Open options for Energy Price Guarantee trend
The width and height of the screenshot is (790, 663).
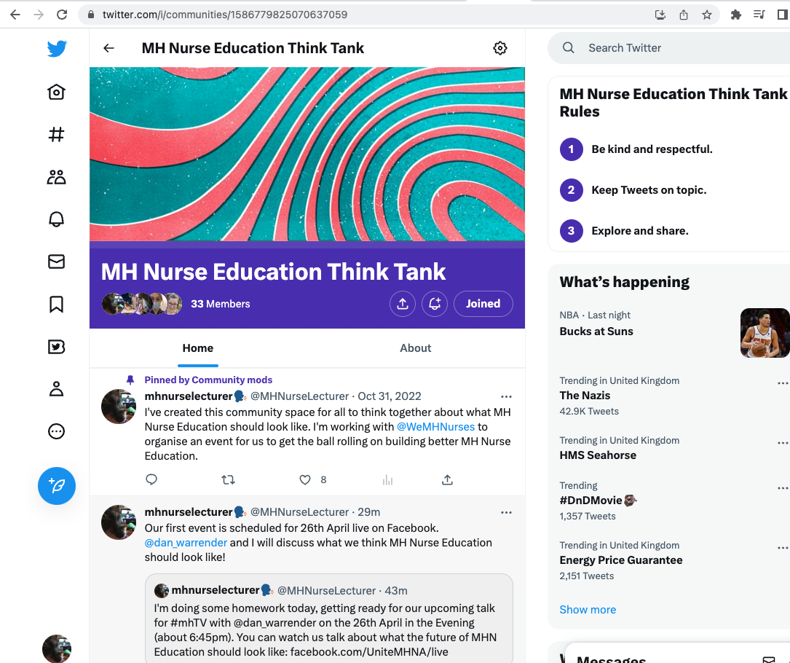pyautogui.click(x=783, y=548)
